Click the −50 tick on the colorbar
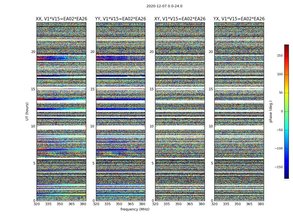Viewport: 293px width, 223px height. tap(279, 130)
